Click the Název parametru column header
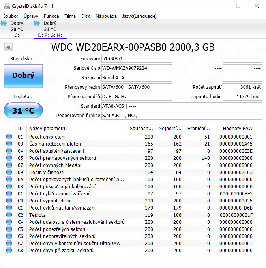266x268 pixels. click(x=77, y=129)
